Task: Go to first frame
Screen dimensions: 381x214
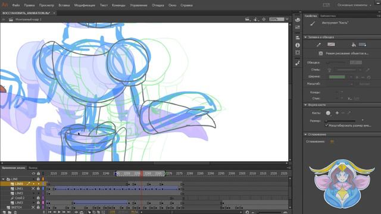Action: tap(49, 212)
